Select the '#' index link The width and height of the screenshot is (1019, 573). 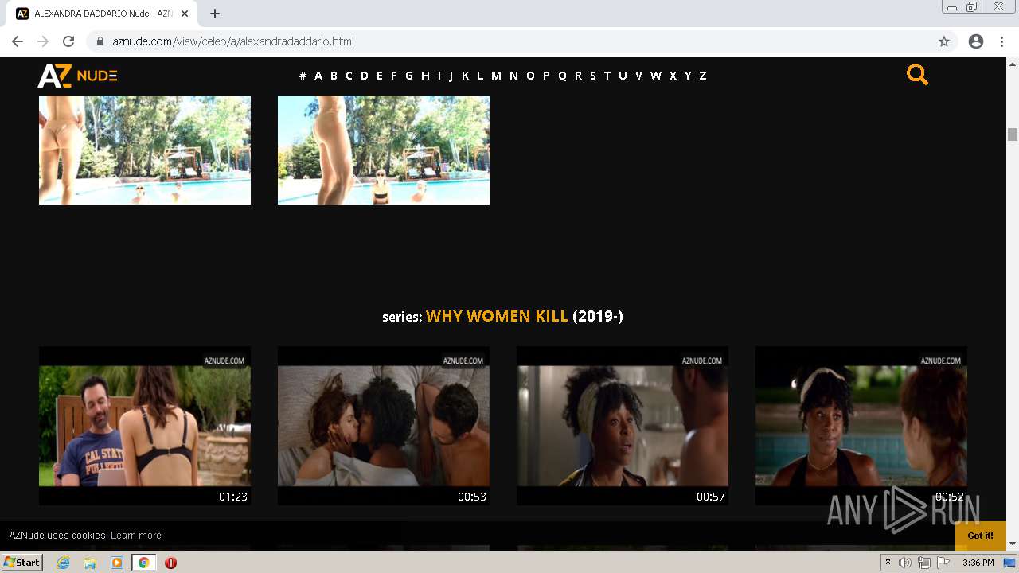(303, 76)
